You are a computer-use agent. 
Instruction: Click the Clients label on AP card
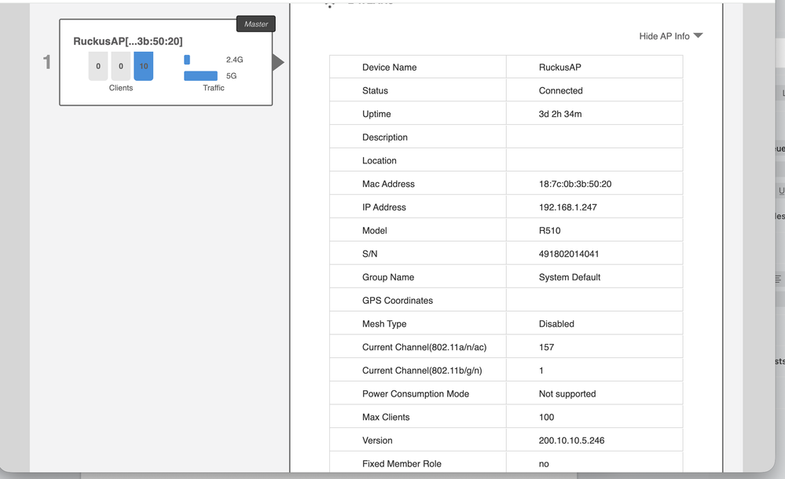pos(121,88)
